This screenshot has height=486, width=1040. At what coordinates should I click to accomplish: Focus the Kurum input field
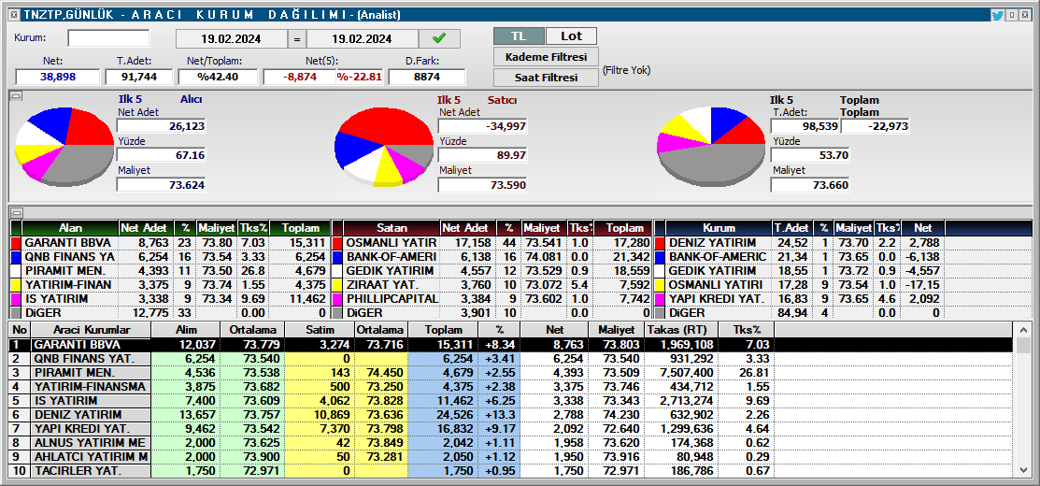108,38
